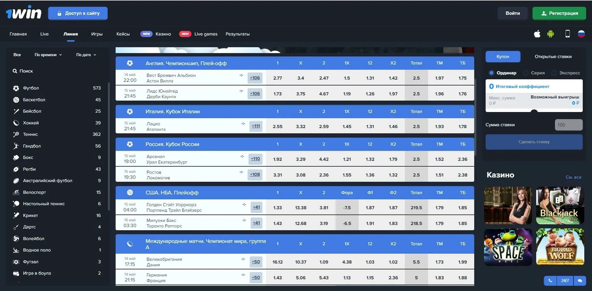Viewport: 592px width, 291px height.
Task: Click the 1win logo
Action: click(x=23, y=13)
